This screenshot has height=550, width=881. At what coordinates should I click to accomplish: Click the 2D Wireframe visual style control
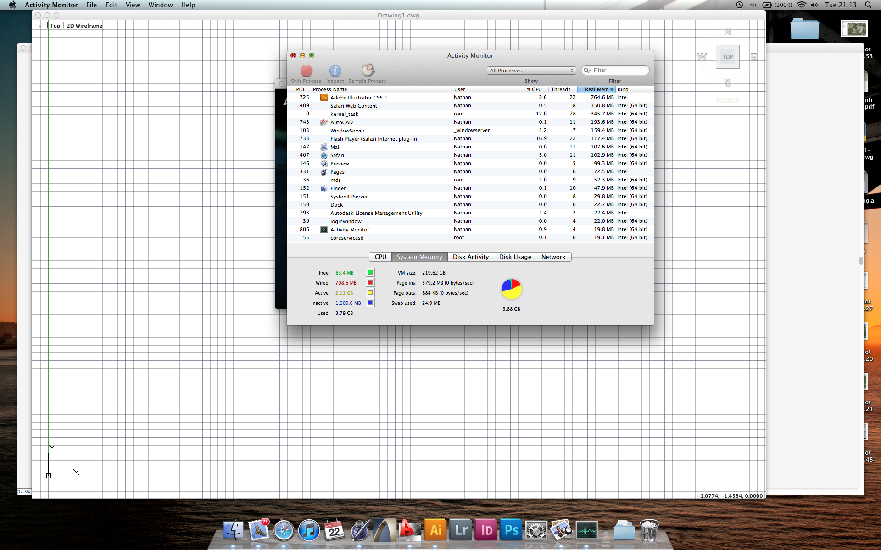(84, 26)
